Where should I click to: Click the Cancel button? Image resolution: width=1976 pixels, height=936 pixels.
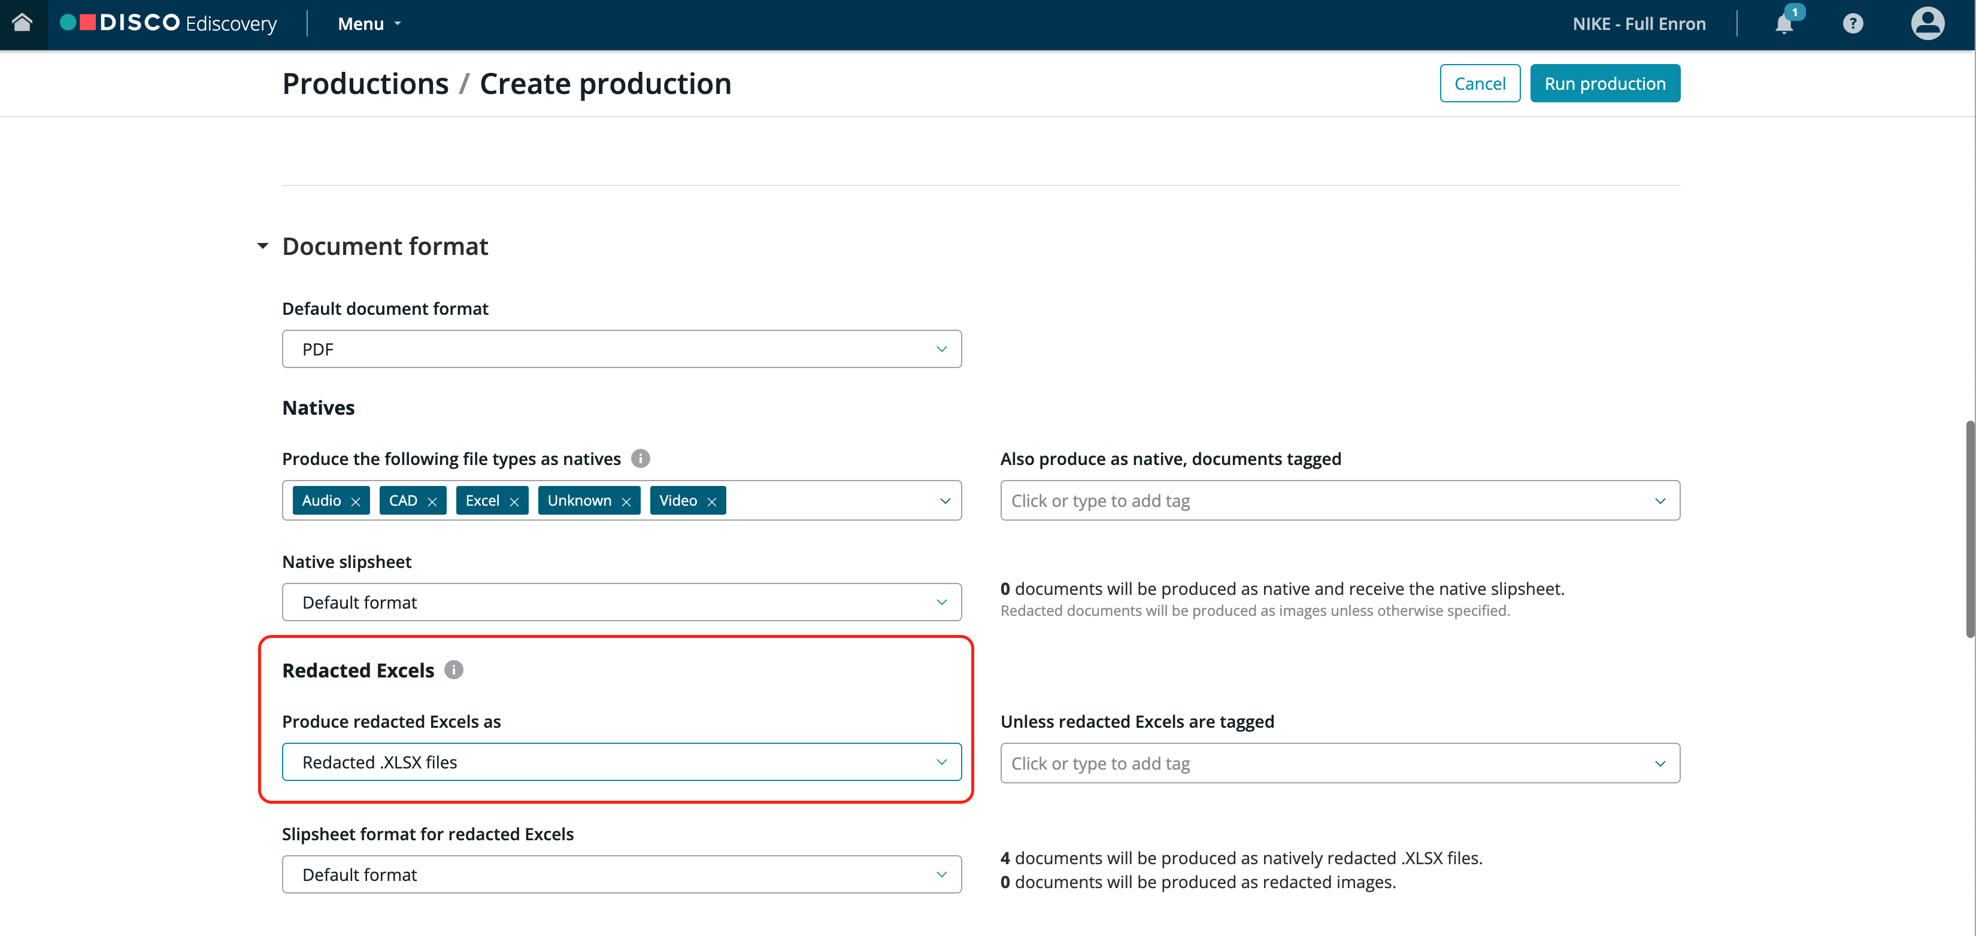coord(1480,84)
